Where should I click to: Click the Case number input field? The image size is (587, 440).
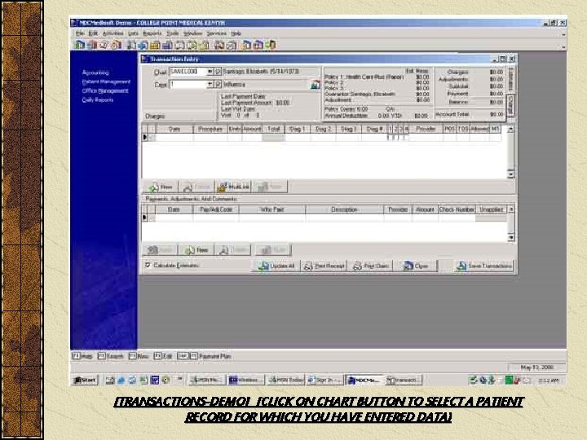(188, 84)
